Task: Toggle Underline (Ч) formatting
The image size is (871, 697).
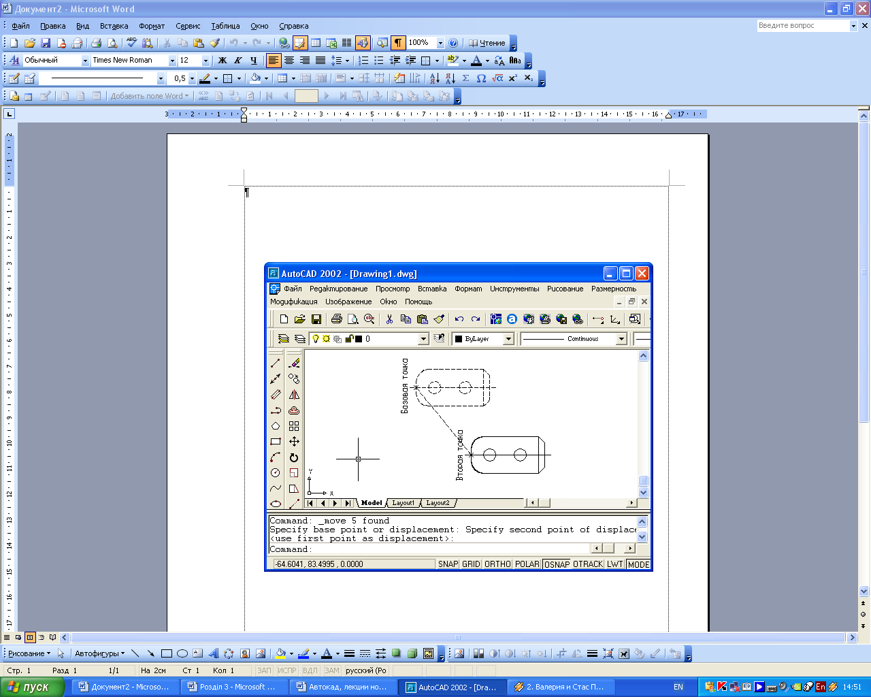Action: pos(253,61)
